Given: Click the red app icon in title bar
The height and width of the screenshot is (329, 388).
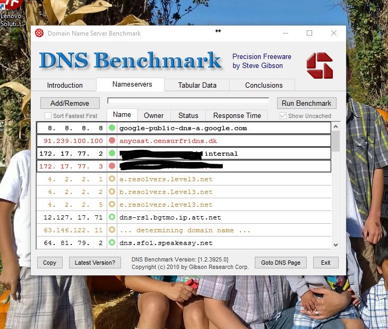Looking at the screenshot, I should (39, 33).
